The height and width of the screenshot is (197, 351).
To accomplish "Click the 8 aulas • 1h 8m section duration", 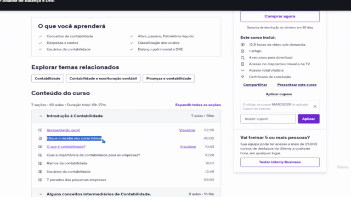I will point(201,194).
